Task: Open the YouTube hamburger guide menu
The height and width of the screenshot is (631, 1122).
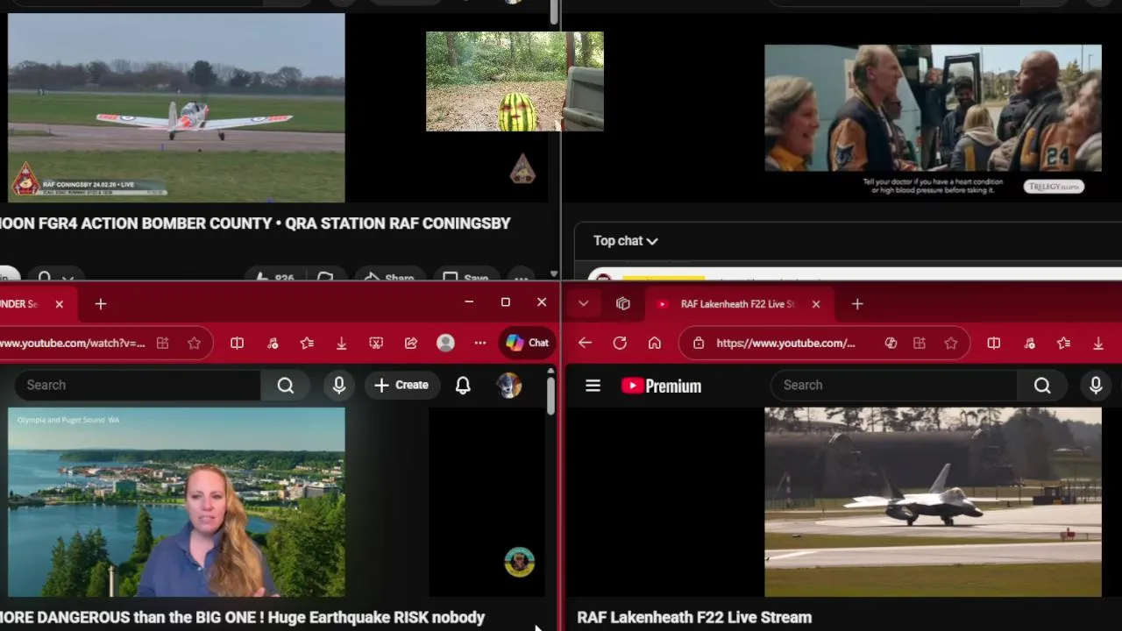Action: tap(593, 386)
